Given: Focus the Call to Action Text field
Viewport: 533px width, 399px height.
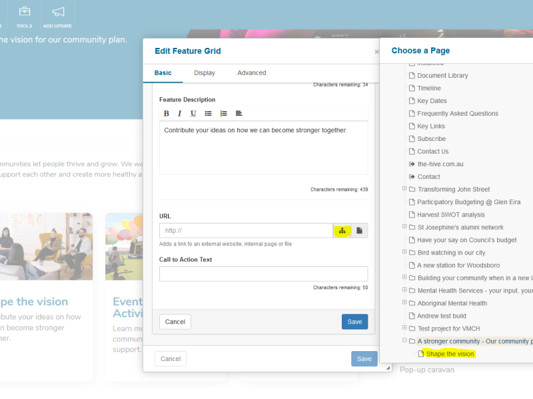Looking at the screenshot, I should pos(263,273).
